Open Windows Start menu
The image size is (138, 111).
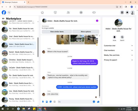(x=2, y=109)
